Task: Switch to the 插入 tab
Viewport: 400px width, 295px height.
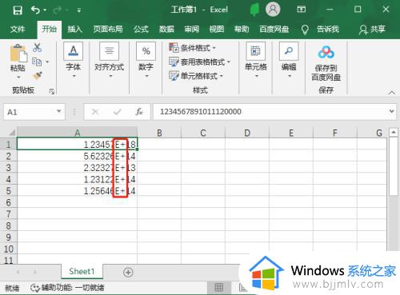Action: (74, 29)
